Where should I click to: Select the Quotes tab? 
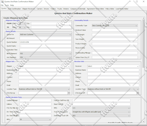(x=4, y=9)
